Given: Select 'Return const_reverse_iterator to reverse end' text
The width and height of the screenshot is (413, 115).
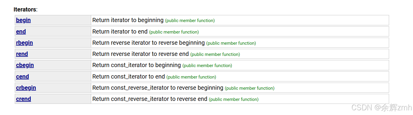Looking at the screenshot, I should pyautogui.click(x=150, y=99).
